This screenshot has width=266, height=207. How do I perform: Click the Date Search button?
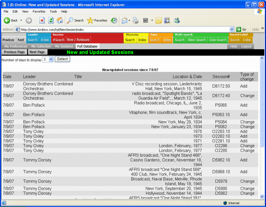click(x=218, y=40)
